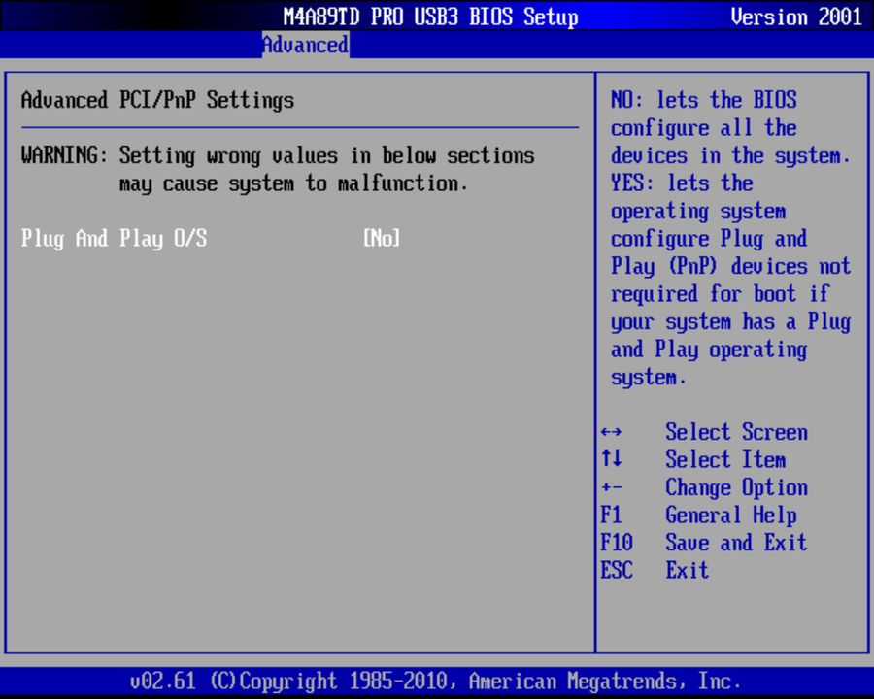Click the F1 key icon in the legend
The height and width of the screenshot is (699, 874).
[x=612, y=515]
